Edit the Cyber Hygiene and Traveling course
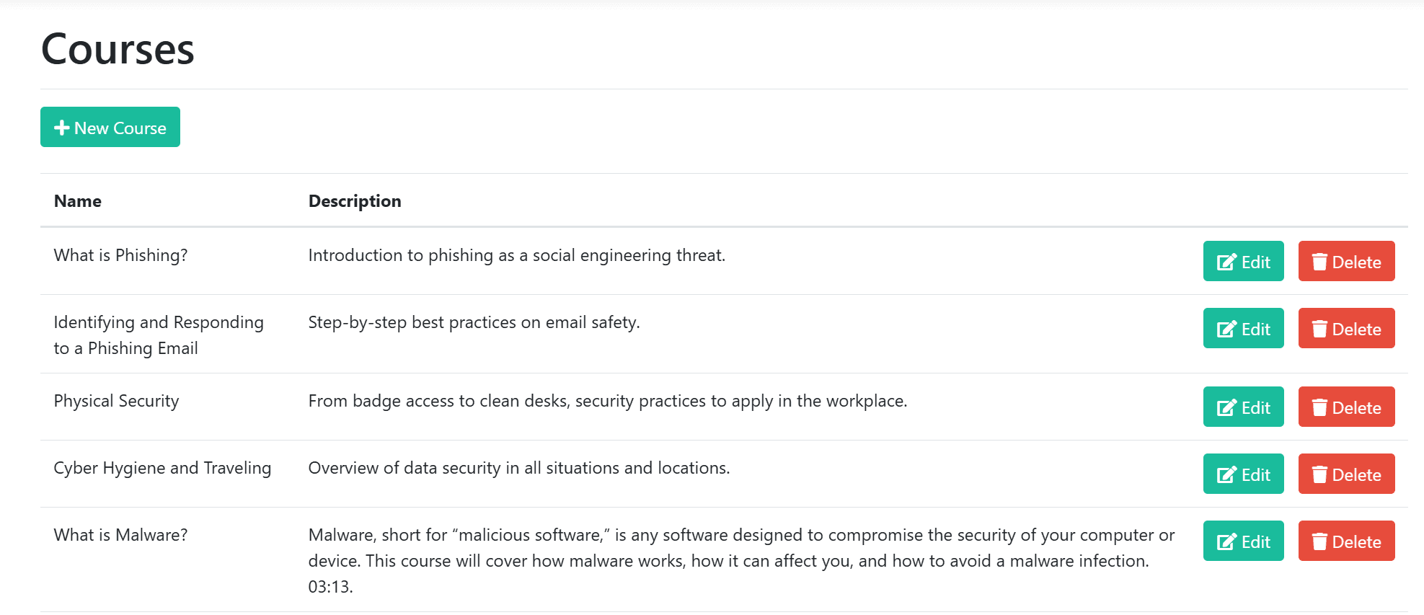 (x=1243, y=474)
